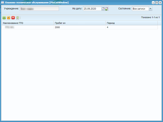Click the На дату date field
The image size is (163, 122).
[x=92, y=9]
